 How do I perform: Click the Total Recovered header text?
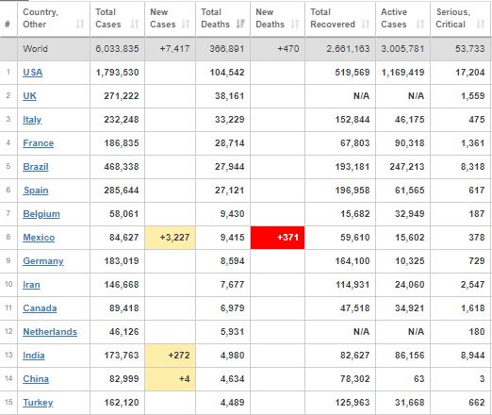click(333, 18)
